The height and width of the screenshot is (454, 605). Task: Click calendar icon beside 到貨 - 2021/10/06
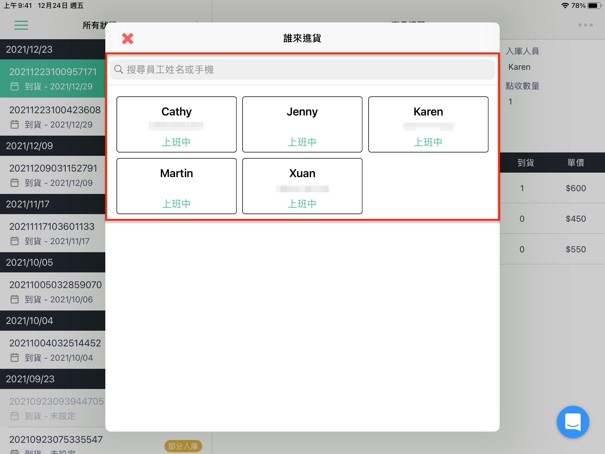click(x=15, y=299)
